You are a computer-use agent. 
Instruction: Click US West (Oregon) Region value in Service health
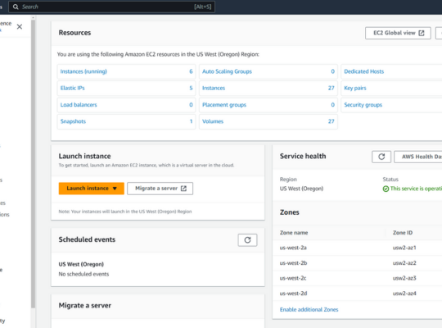pyautogui.click(x=301, y=189)
